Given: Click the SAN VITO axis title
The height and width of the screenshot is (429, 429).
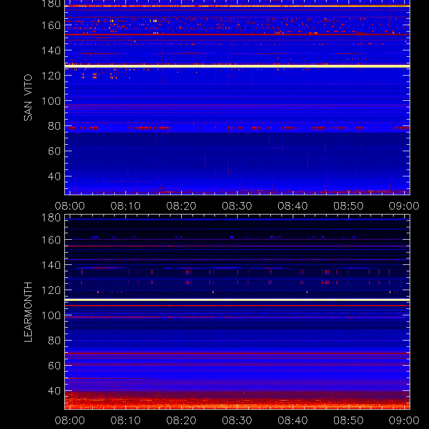Looking at the screenshot, I should [x=28, y=98].
